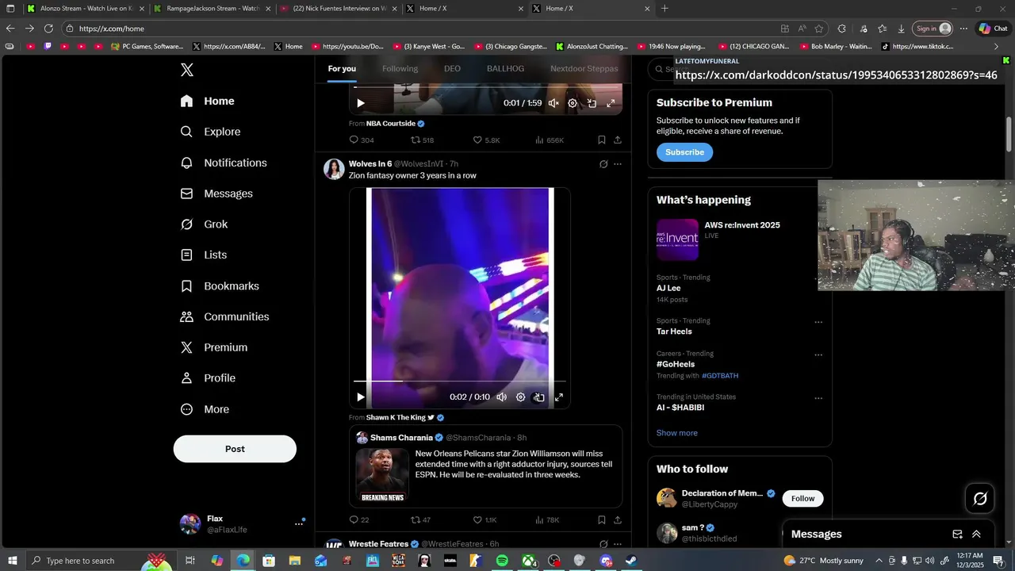Screen dimensions: 1015x571
Task: Open options for #GoHeels trend
Action: pyautogui.click(x=818, y=354)
